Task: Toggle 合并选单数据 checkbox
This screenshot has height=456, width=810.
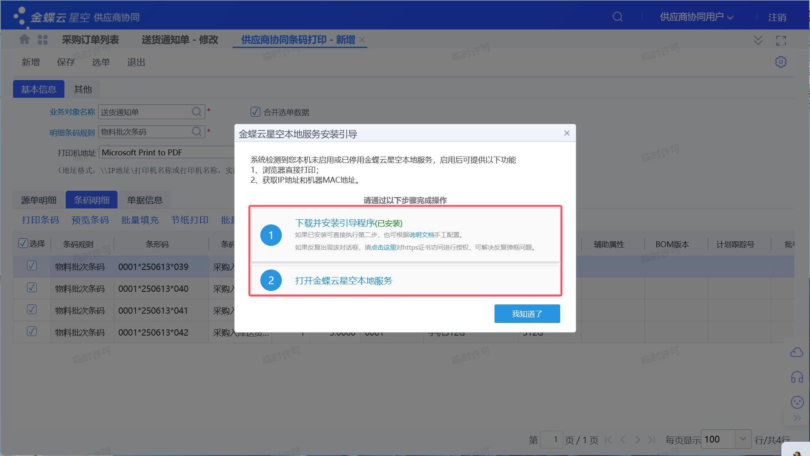Action: click(x=255, y=112)
